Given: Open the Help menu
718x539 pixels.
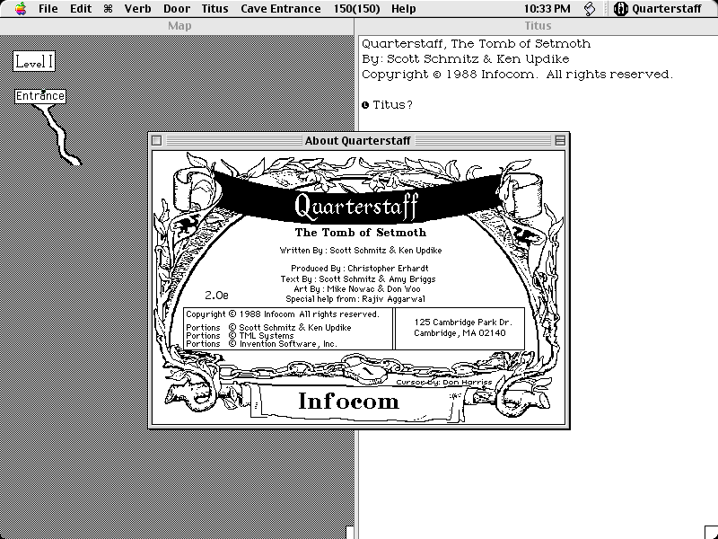Looking at the screenshot, I should point(403,8).
